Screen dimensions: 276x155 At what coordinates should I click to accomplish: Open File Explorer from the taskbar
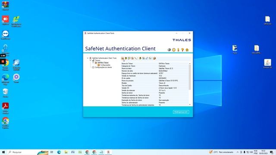[66, 152]
